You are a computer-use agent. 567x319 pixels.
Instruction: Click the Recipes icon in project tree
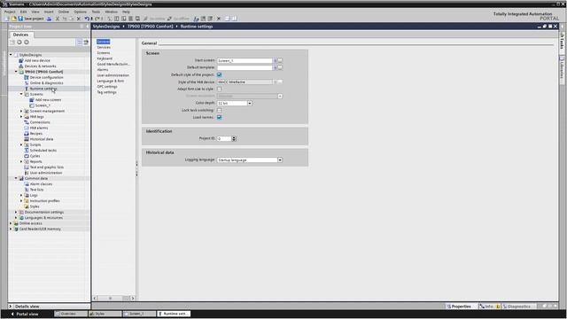(27, 134)
